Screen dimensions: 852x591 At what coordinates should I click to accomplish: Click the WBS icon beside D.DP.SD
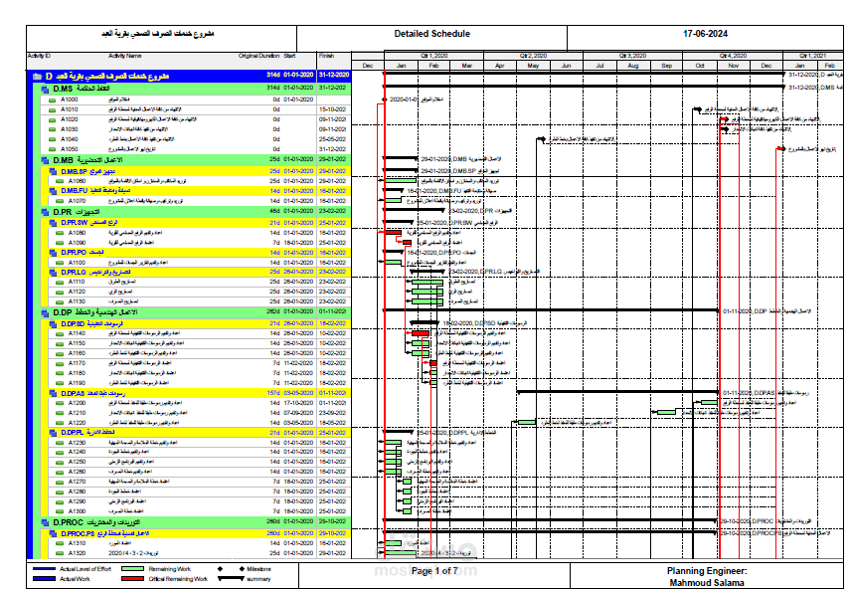coord(54,324)
